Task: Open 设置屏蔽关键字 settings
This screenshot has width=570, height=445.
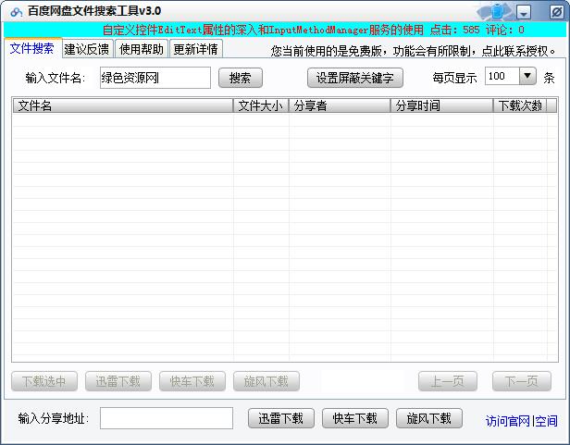Action: pyautogui.click(x=355, y=78)
